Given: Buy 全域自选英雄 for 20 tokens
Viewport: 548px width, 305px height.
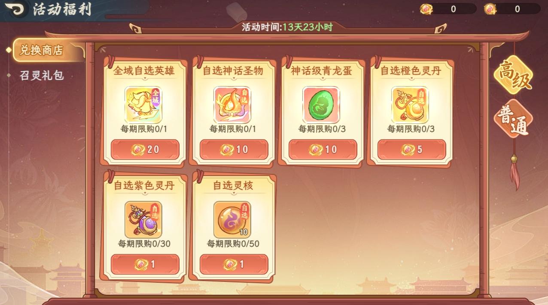Looking at the screenshot, I should [x=145, y=150].
